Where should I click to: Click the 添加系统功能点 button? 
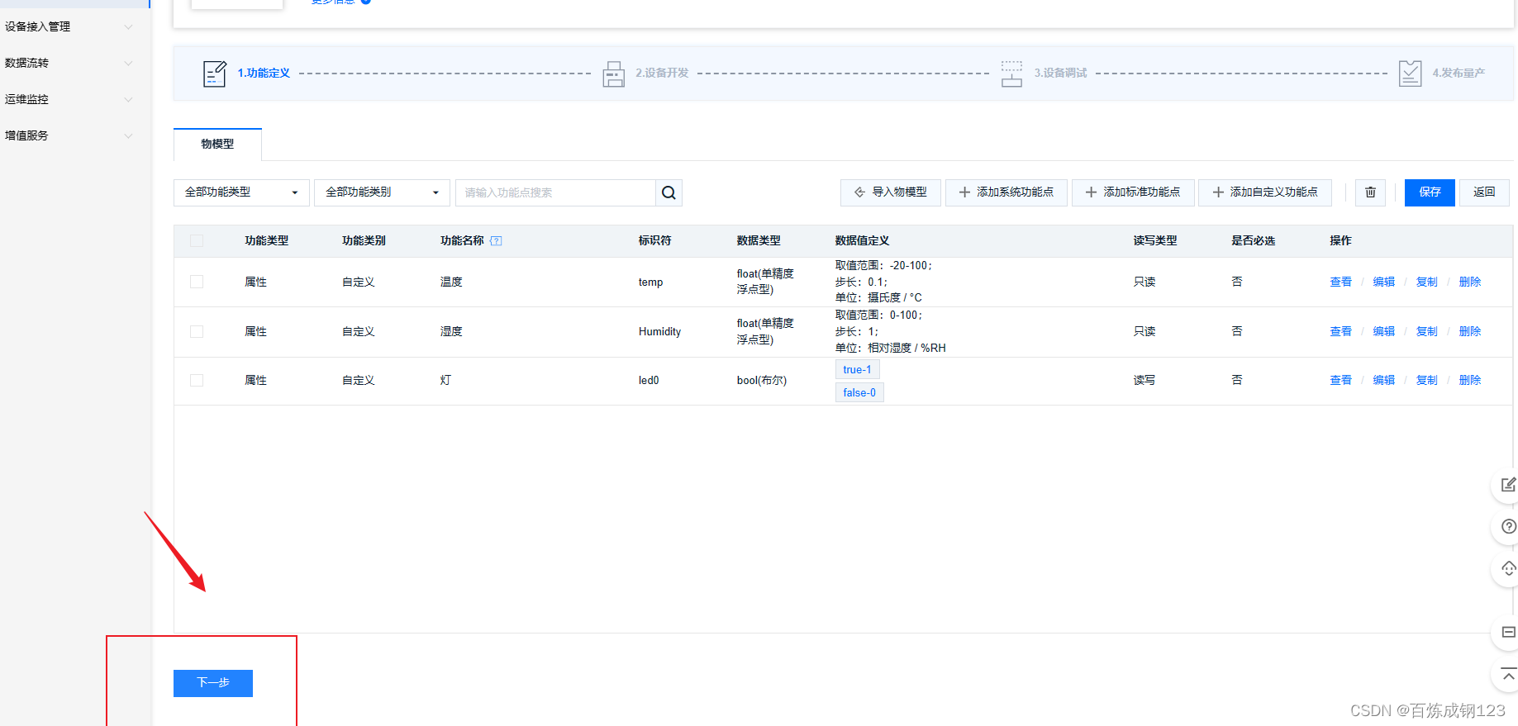point(1006,192)
